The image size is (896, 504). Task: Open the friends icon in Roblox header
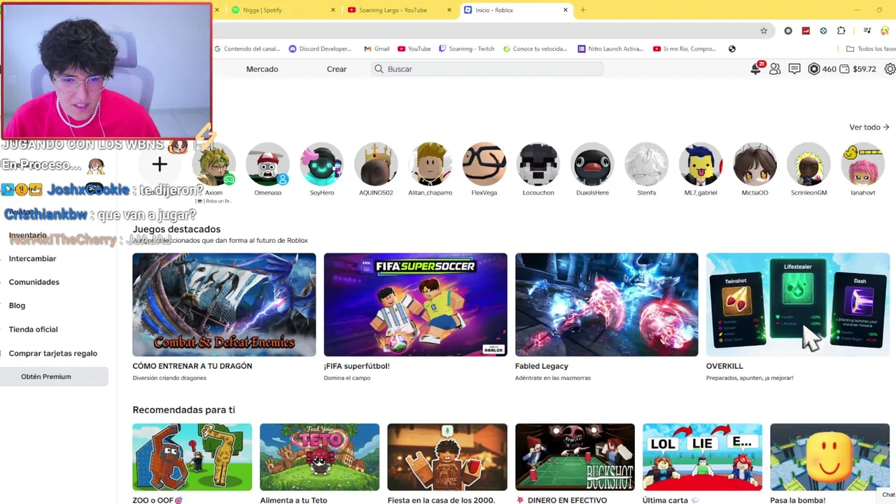(775, 69)
